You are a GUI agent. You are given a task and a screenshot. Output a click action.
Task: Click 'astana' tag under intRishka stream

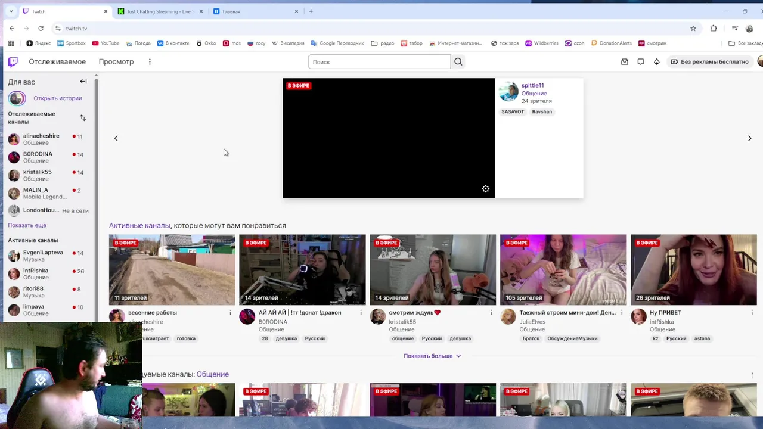coord(702,338)
